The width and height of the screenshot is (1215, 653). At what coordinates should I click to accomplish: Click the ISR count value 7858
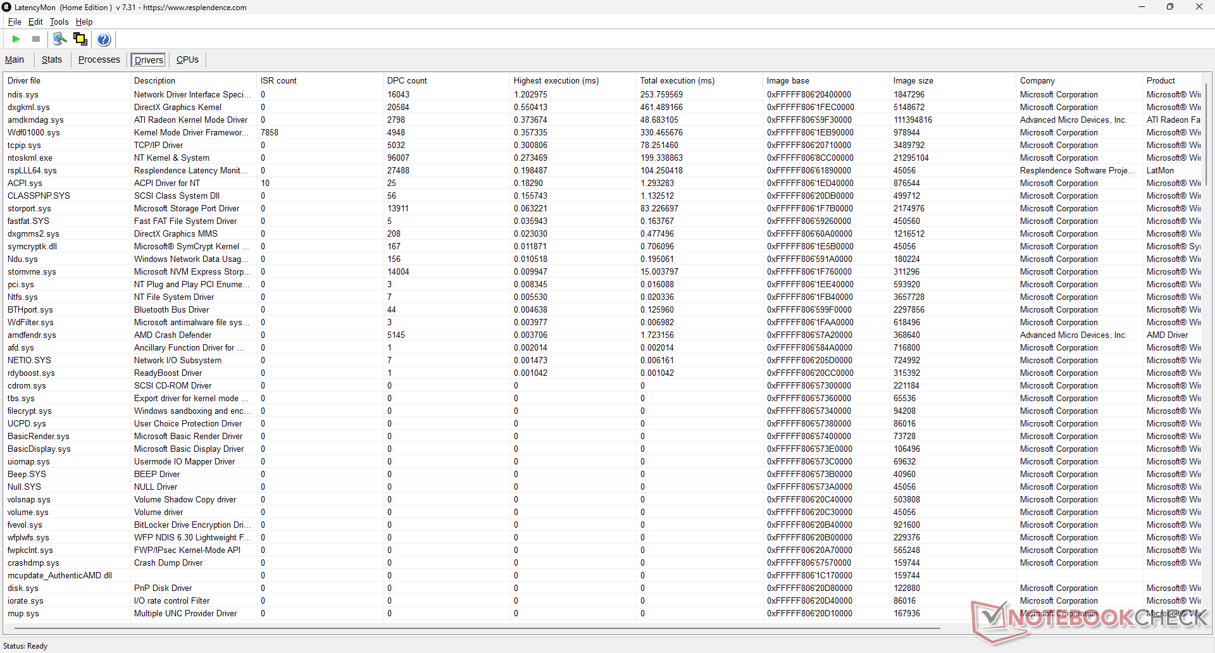coord(269,132)
